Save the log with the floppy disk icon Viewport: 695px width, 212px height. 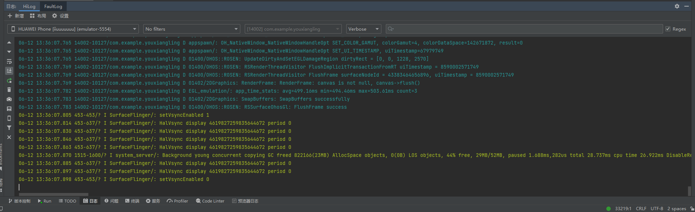tap(9, 109)
